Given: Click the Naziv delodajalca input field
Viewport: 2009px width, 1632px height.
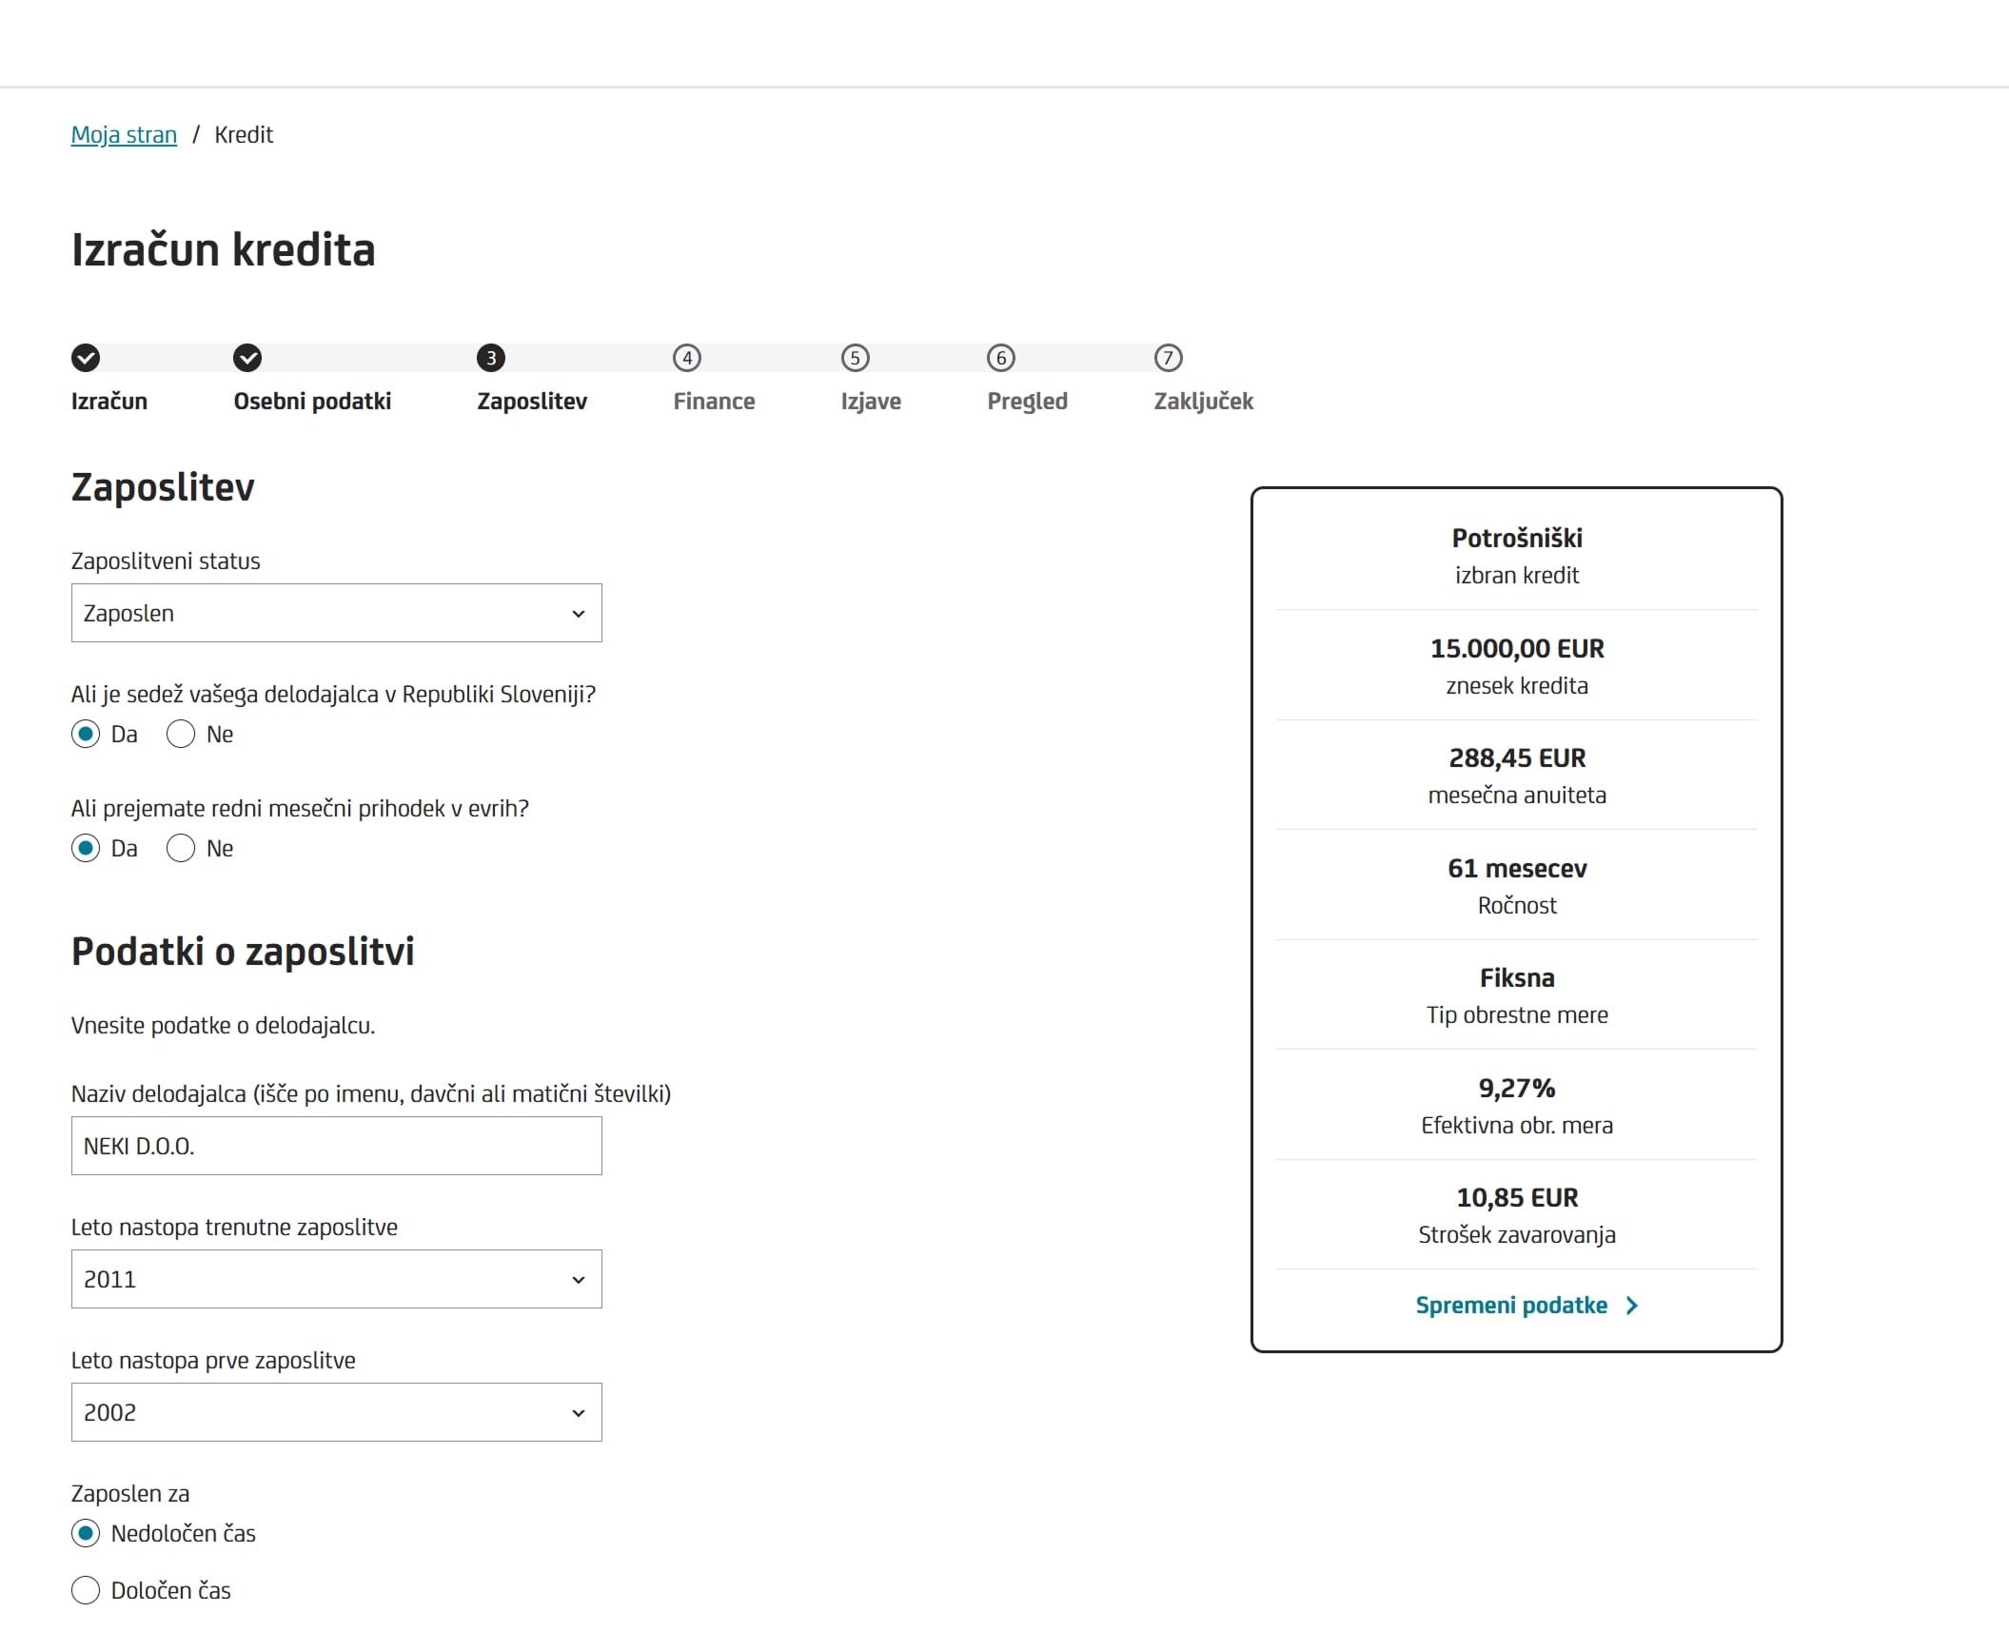Looking at the screenshot, I should (x=336, y=1146).
